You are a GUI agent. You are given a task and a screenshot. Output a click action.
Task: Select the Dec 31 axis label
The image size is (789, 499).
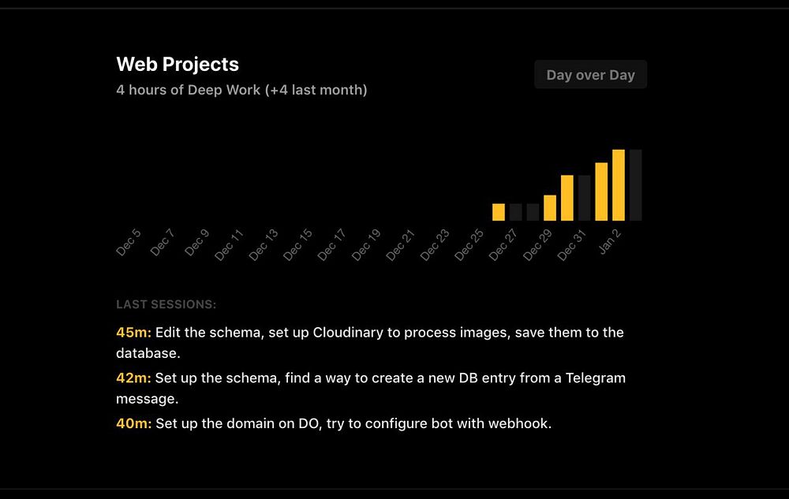pos(571,245)
